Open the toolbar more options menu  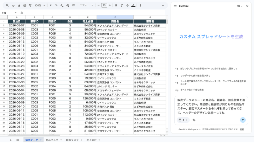pos(140,5)
